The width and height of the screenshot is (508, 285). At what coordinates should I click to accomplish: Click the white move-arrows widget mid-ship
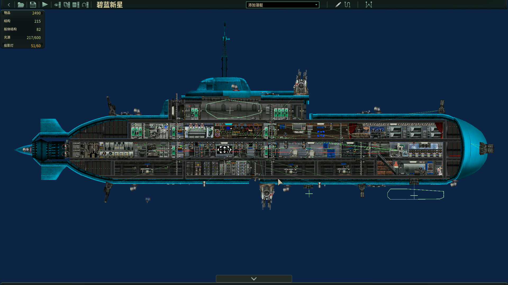click(225, 150)
